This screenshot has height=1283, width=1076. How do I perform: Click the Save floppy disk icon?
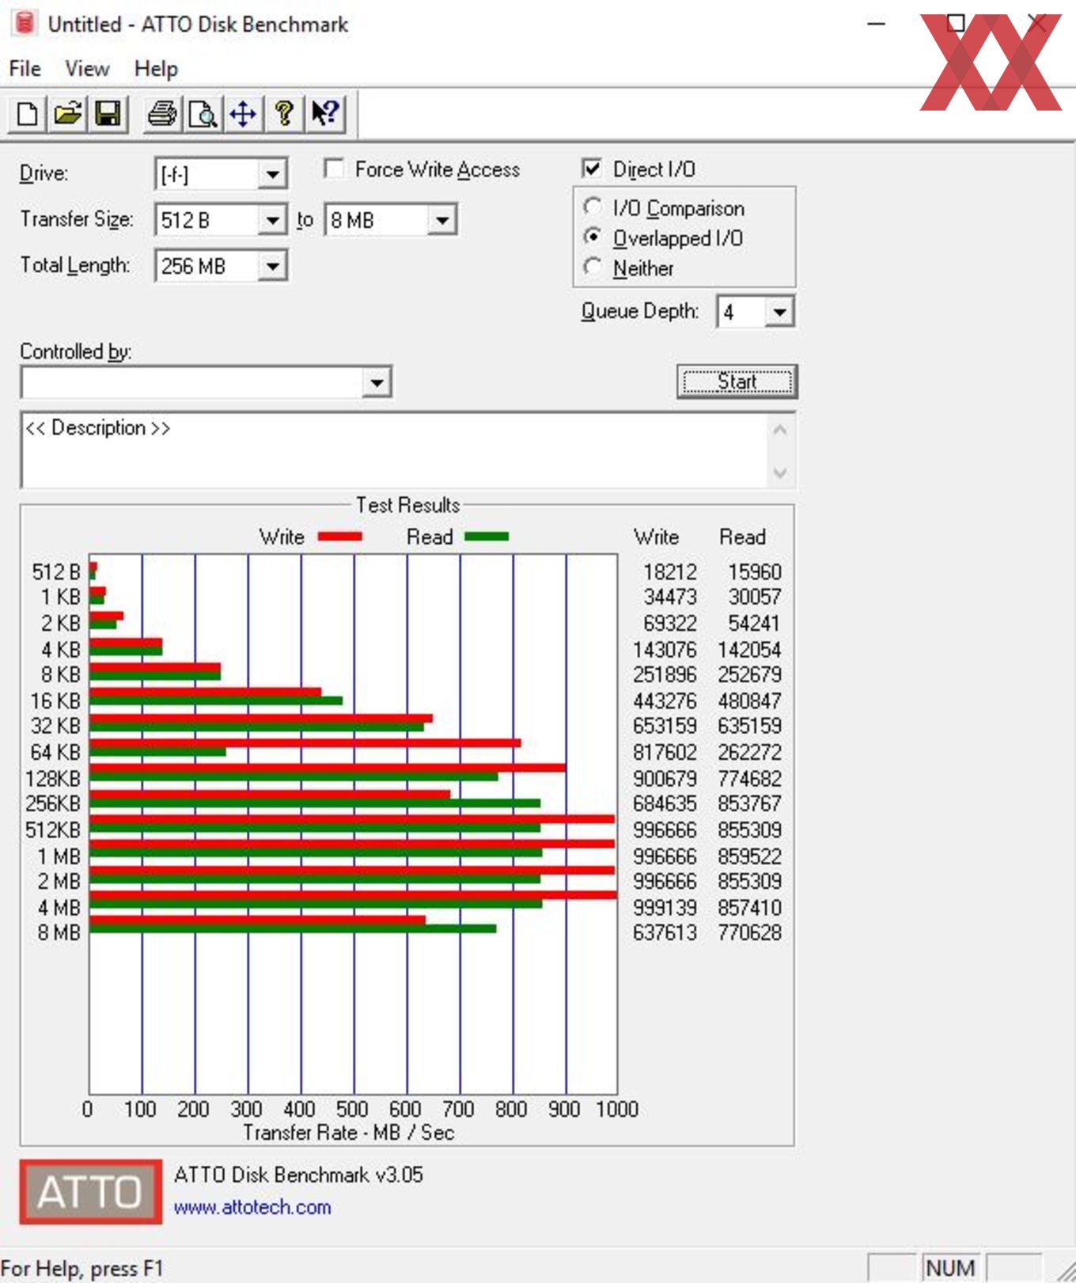pos(108,114)
